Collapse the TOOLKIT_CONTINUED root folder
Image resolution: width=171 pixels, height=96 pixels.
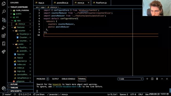pyautogui.click(x=20, y=7)
